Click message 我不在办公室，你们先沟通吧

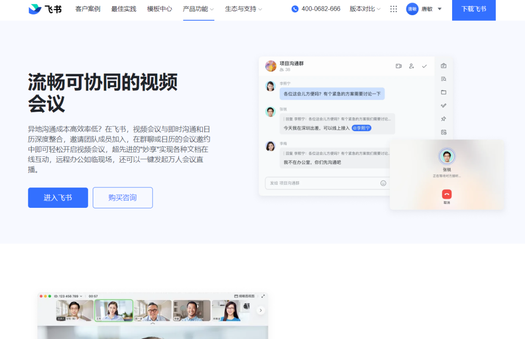313,162
